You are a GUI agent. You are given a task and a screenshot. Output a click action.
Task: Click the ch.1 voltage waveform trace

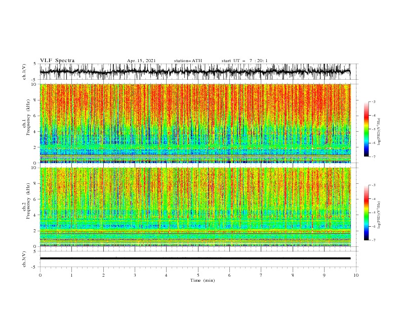[195, 72]
